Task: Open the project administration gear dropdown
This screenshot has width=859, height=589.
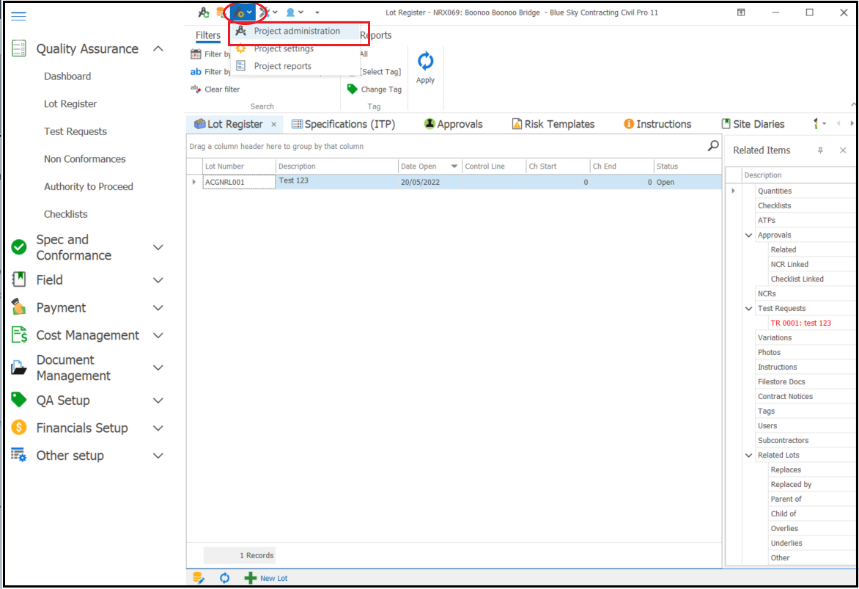Action: (x=243, y=12)
